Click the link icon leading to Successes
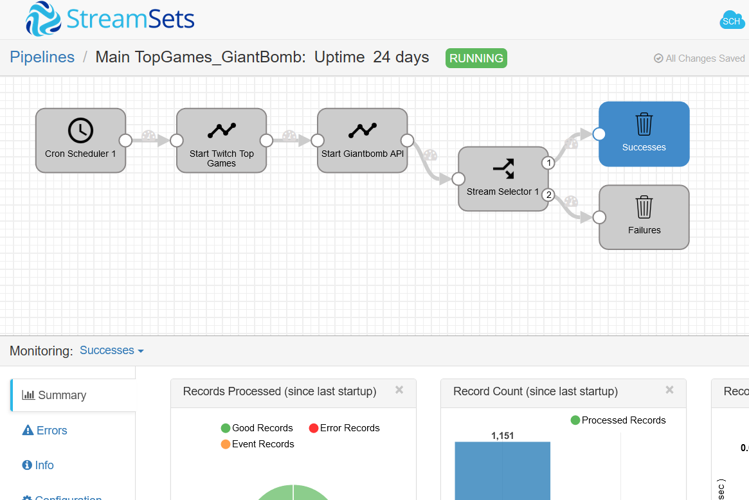This screenshot has height=500, width=749. [572, 142]
